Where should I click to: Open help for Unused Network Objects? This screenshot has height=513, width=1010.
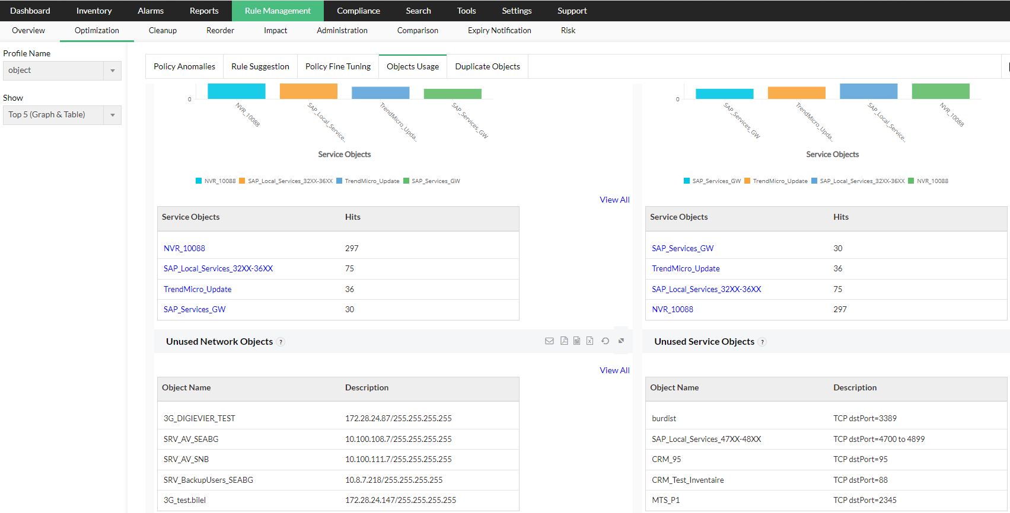pyautogui.click(x=281, y=342)
